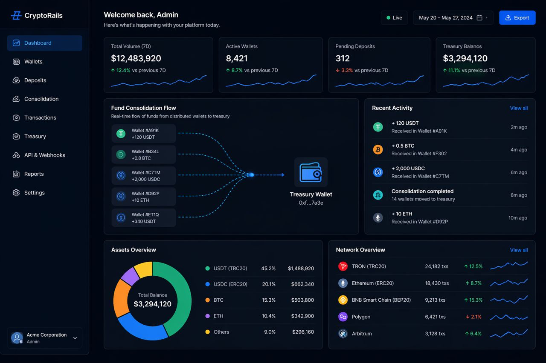
Task: Click the Arbitrum network icon
Action: [x=343, y=334]
